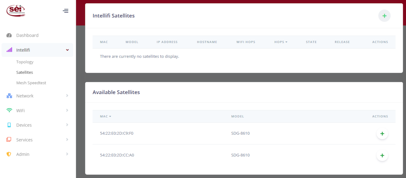Click the ACTIONS header in Available Satellites table
The width and height of the screenshot is (406, 178).
pos(380,116)
